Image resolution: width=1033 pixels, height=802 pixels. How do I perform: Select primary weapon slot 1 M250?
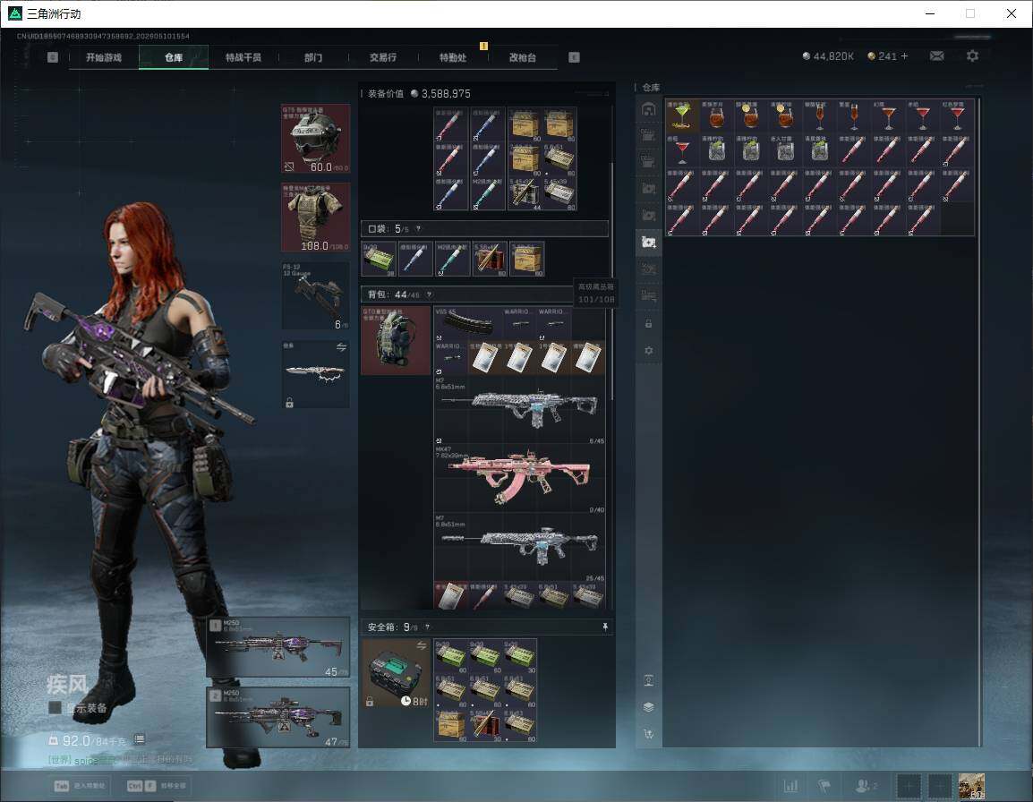click(x=278, y=648)
